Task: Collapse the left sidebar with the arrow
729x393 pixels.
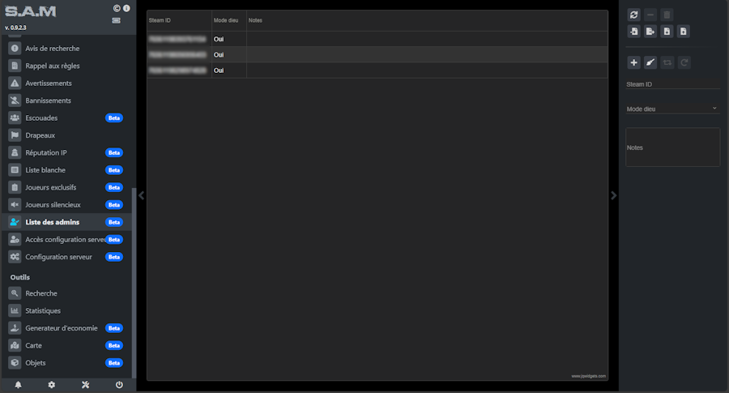Action: [x=141, y=195]
